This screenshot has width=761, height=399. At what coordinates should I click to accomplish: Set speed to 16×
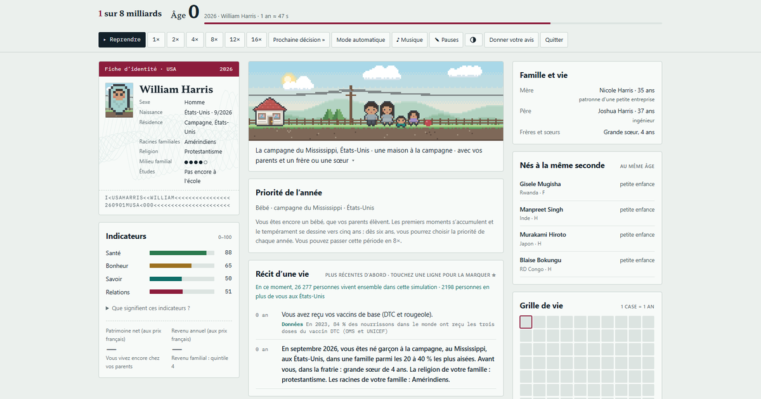256,40
